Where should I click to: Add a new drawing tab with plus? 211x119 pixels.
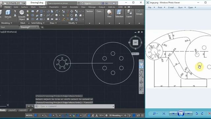click(x=42, y=27)
